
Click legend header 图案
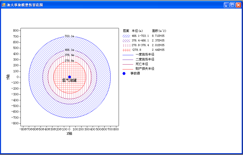pos(126,31)
